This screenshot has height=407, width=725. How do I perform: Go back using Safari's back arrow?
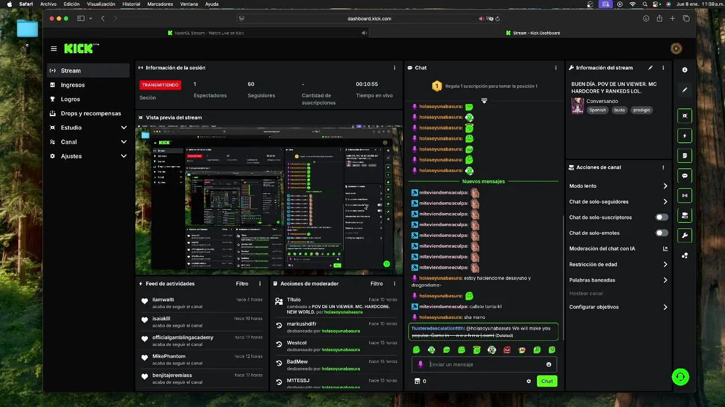(103, 19)
